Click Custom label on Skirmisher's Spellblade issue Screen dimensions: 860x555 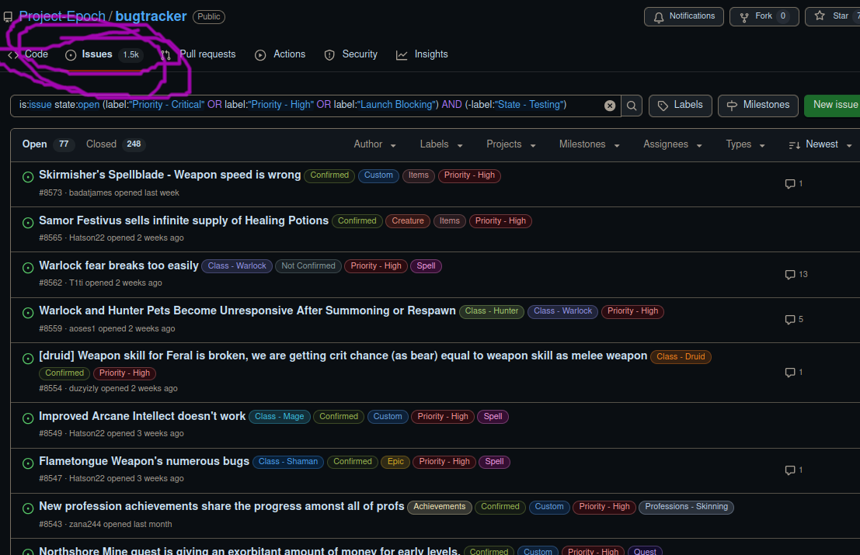pyautogui.click(x=378, y=175)
